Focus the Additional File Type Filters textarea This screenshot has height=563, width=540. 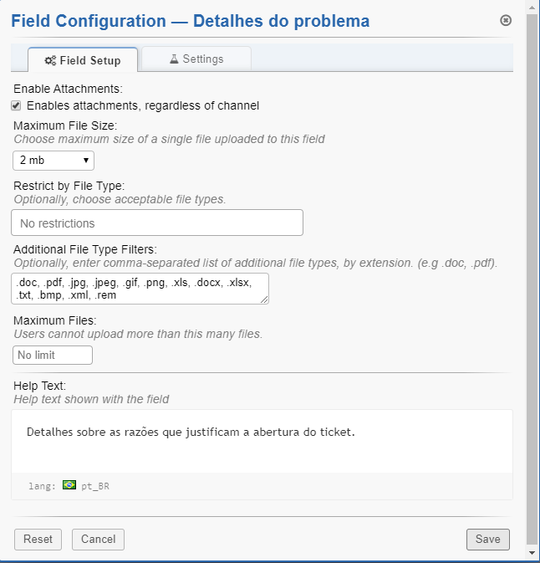tap(140, 289)
